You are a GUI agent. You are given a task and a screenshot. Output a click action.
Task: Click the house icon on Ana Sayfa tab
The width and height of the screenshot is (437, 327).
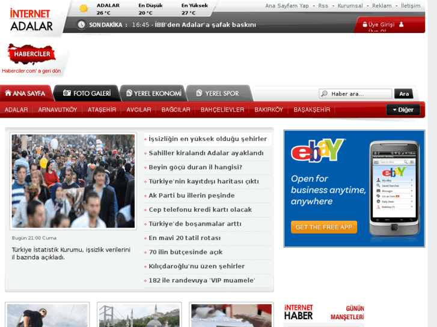pos(8,93)
